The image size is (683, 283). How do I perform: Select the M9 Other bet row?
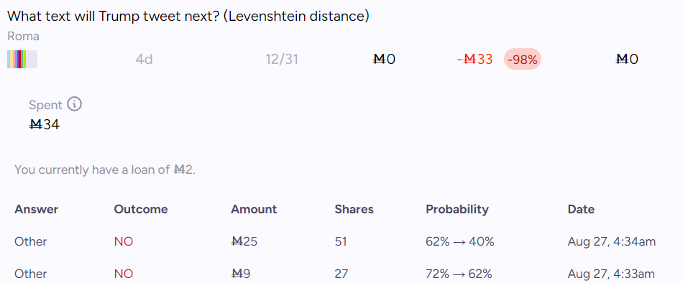(x=341, y=274)
